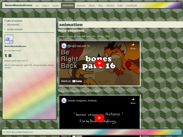Click the safe space for queer folk text

pyautogui.click(x=29, y=66)
